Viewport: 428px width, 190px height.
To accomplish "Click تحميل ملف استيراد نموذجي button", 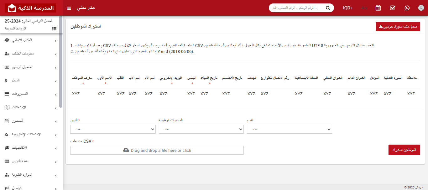I will 398,27.
